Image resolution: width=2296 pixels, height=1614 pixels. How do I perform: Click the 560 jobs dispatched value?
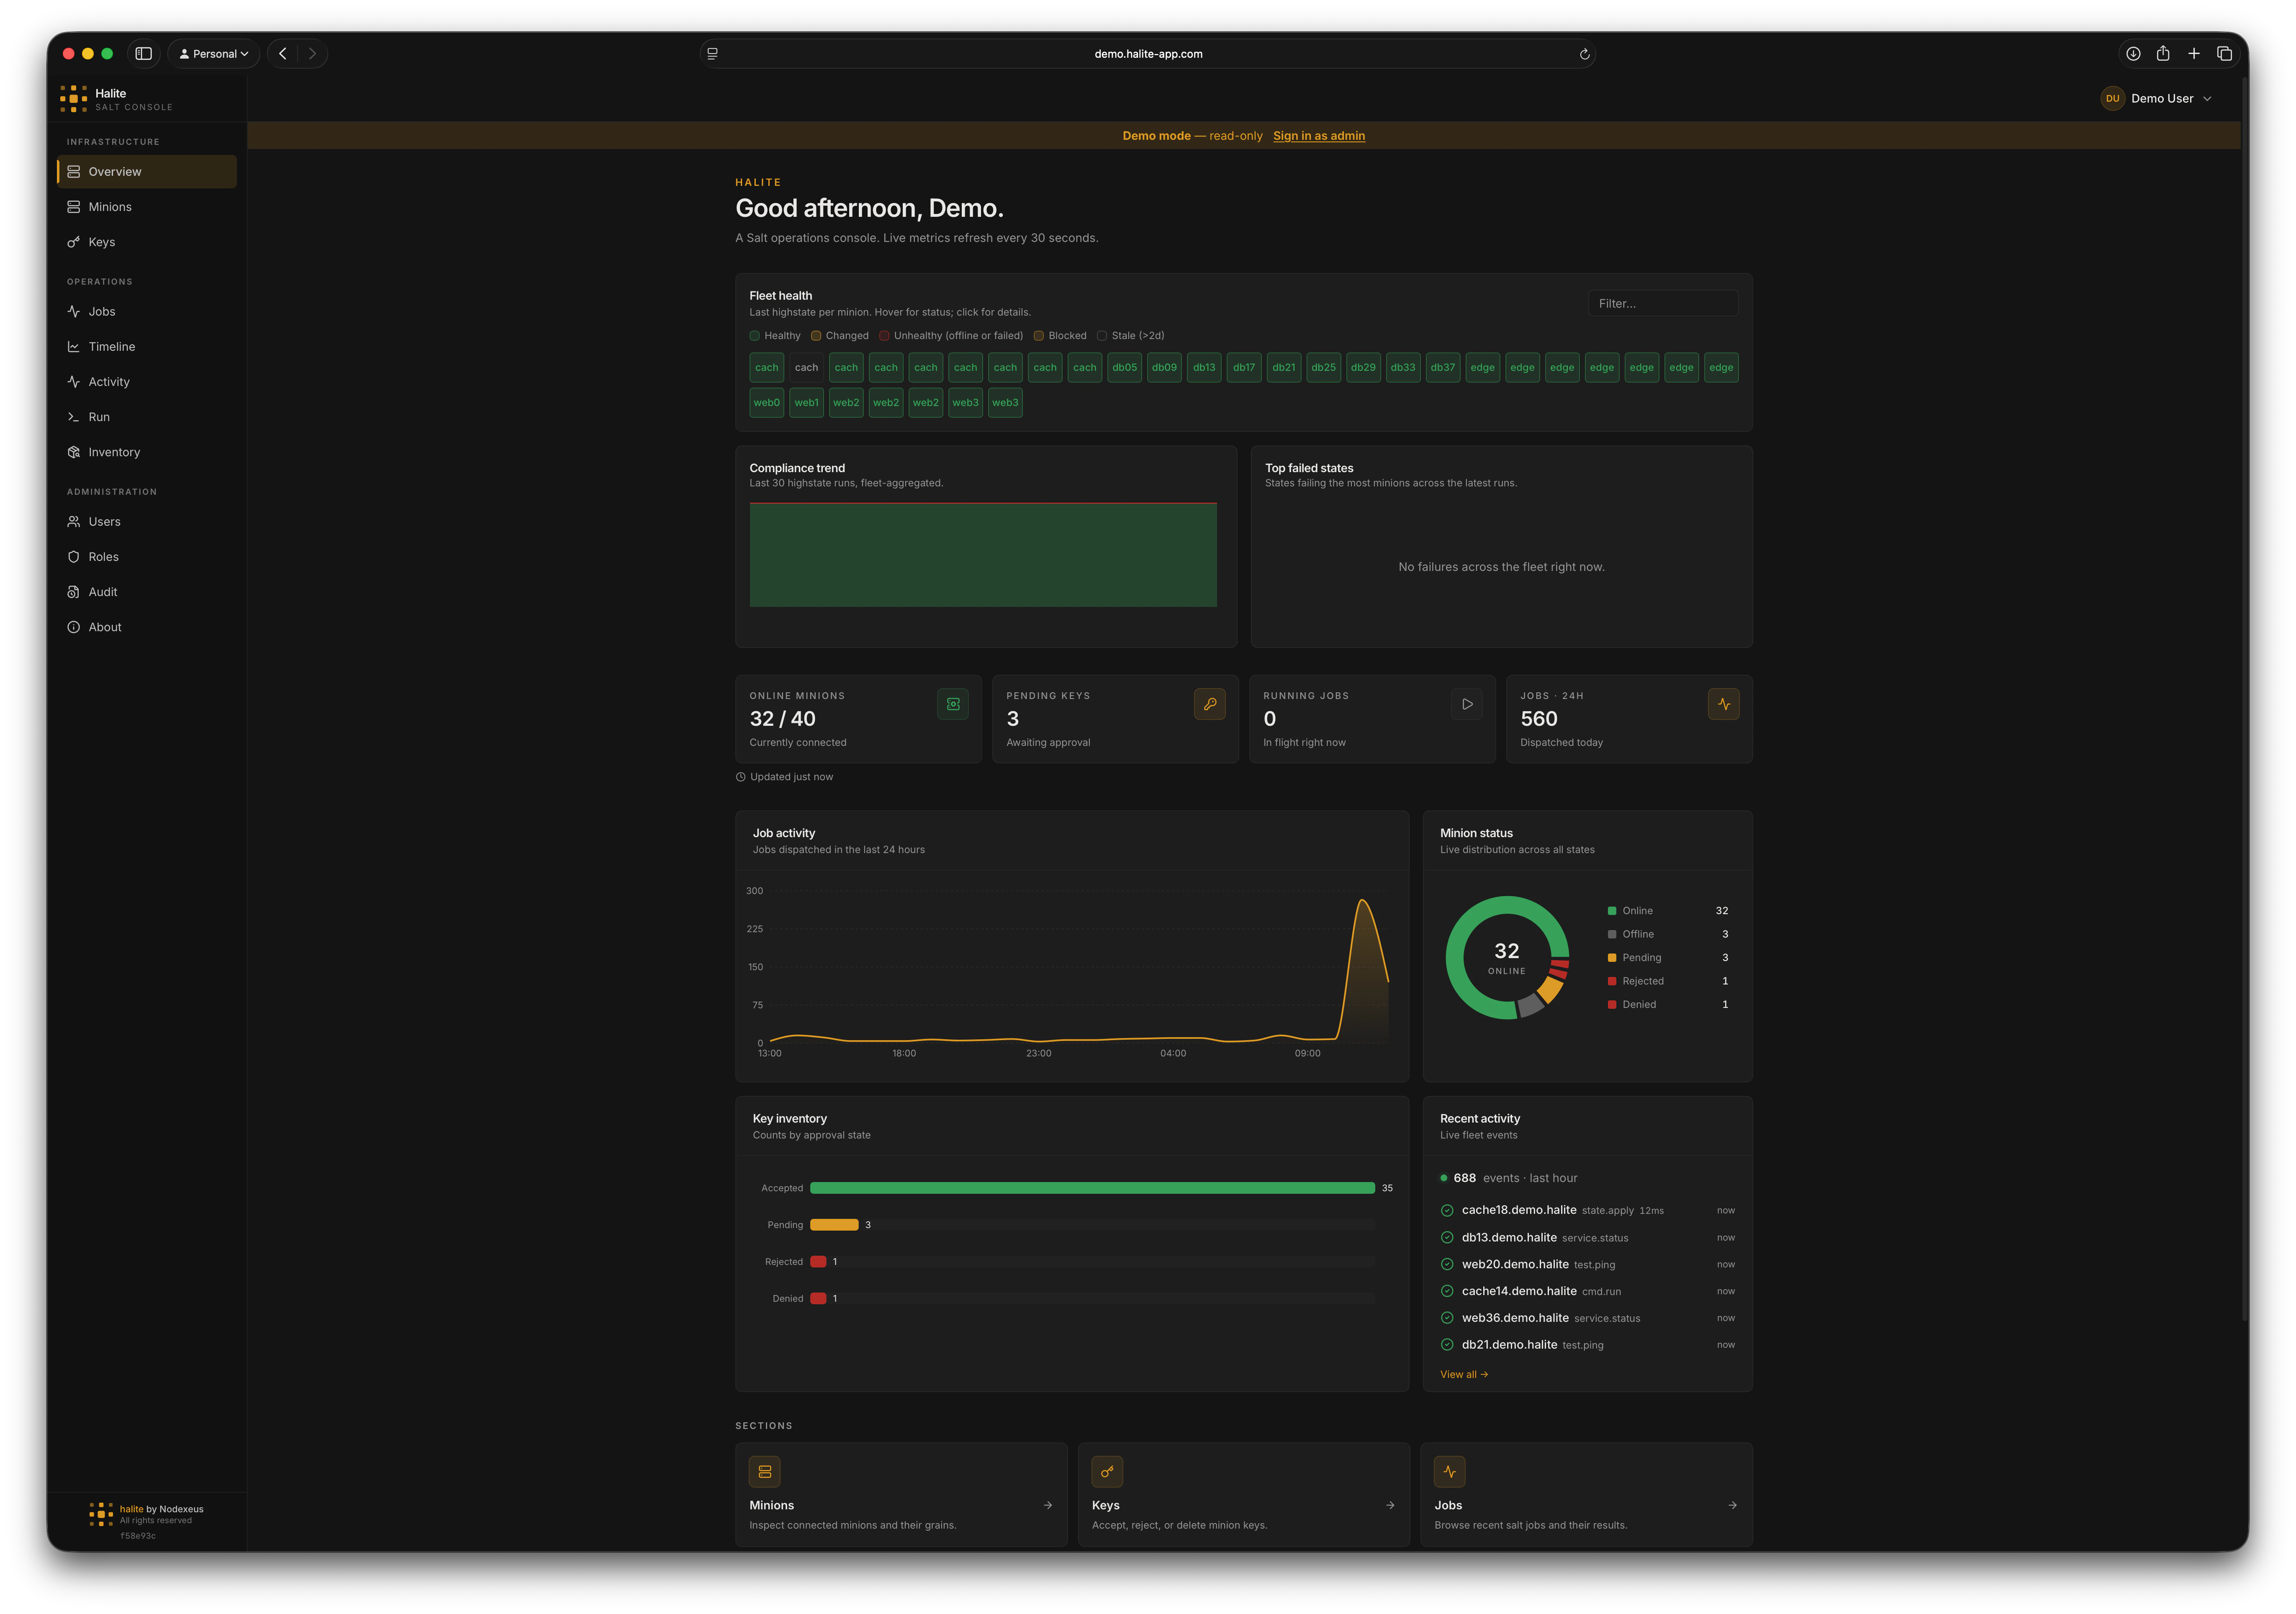1538,719
